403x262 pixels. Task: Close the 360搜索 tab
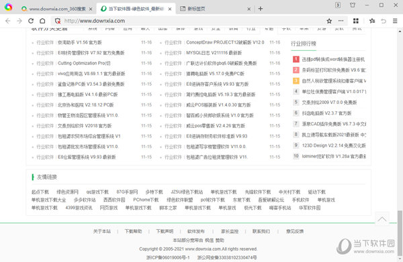[91, 9]
